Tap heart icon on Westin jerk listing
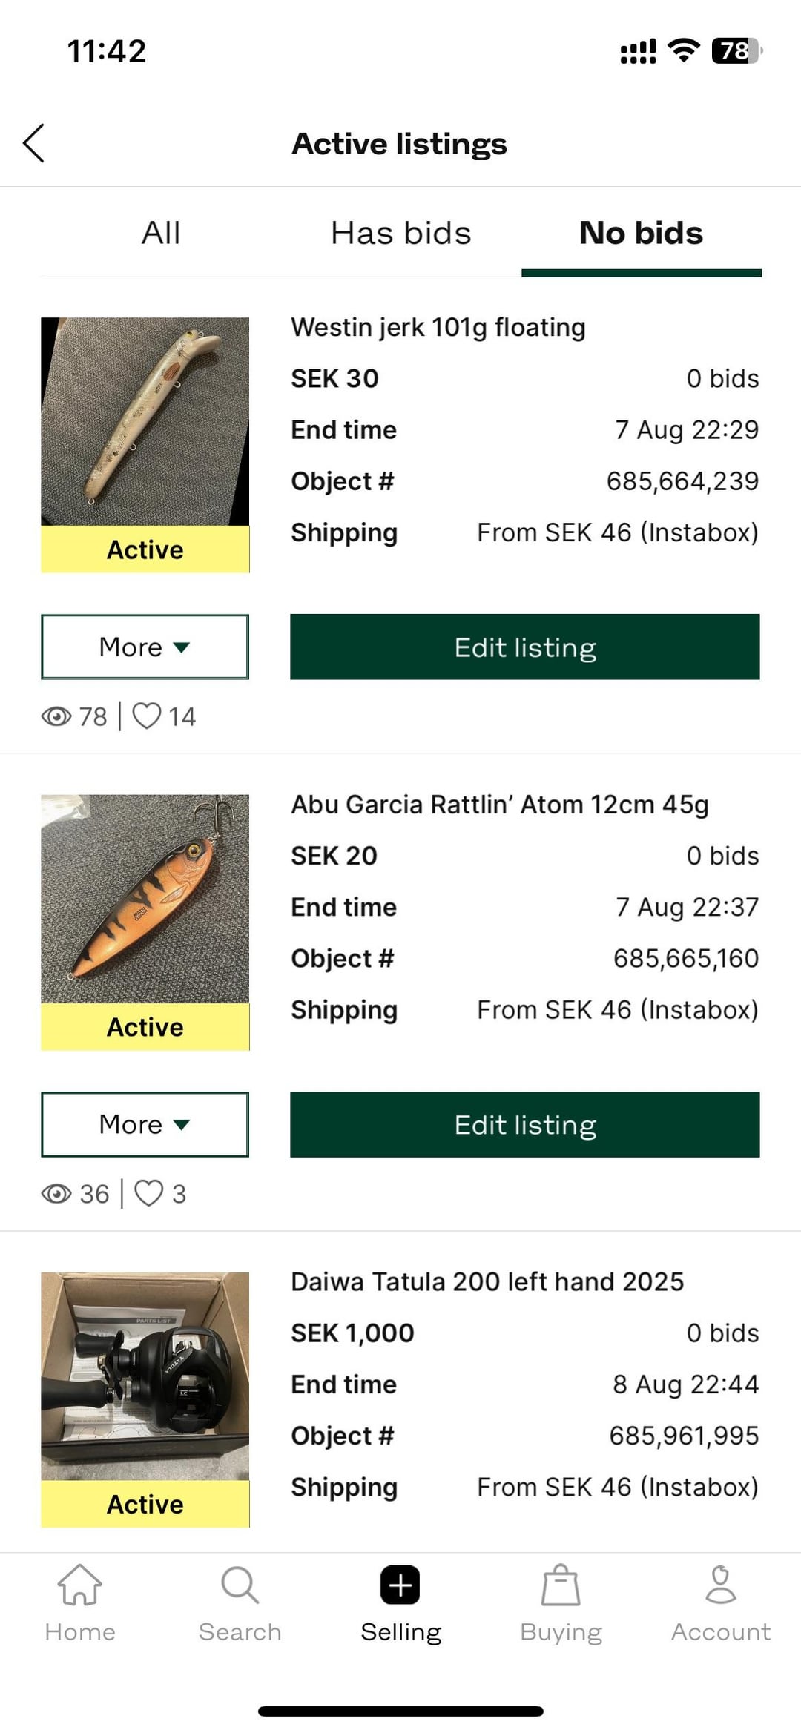Screen dimensions: 801x1733 147,716
